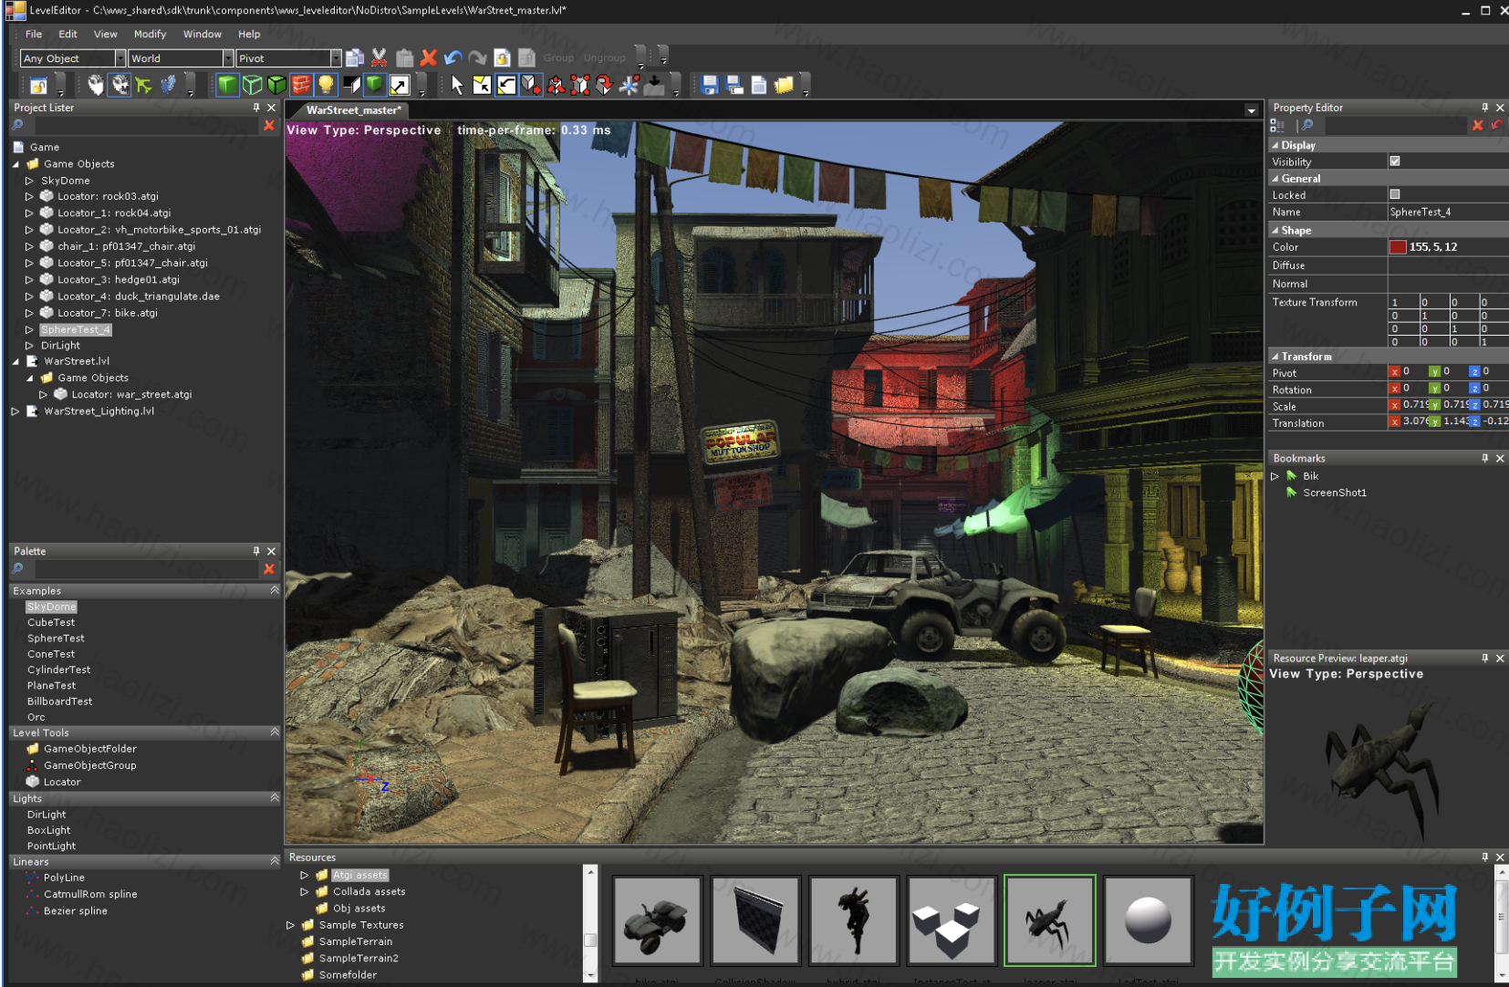
Task: Click the New document page icon
Action: pyautogui.click(x=759, y=85)
